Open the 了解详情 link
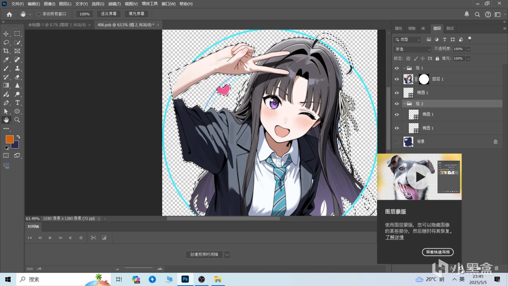This screenshot has width=508, height=286. pos(394,238)
